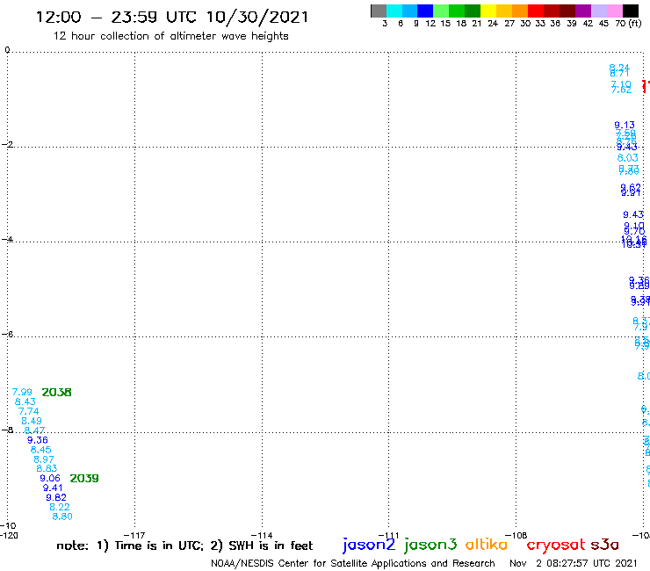Click the note about UTC and SWH feet
650x571 pixels.
click(184, 546)
